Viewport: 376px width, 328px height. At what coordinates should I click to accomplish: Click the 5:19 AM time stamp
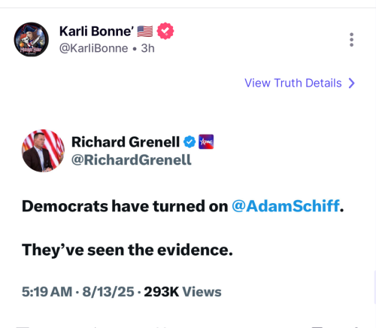tap(47, 292)
